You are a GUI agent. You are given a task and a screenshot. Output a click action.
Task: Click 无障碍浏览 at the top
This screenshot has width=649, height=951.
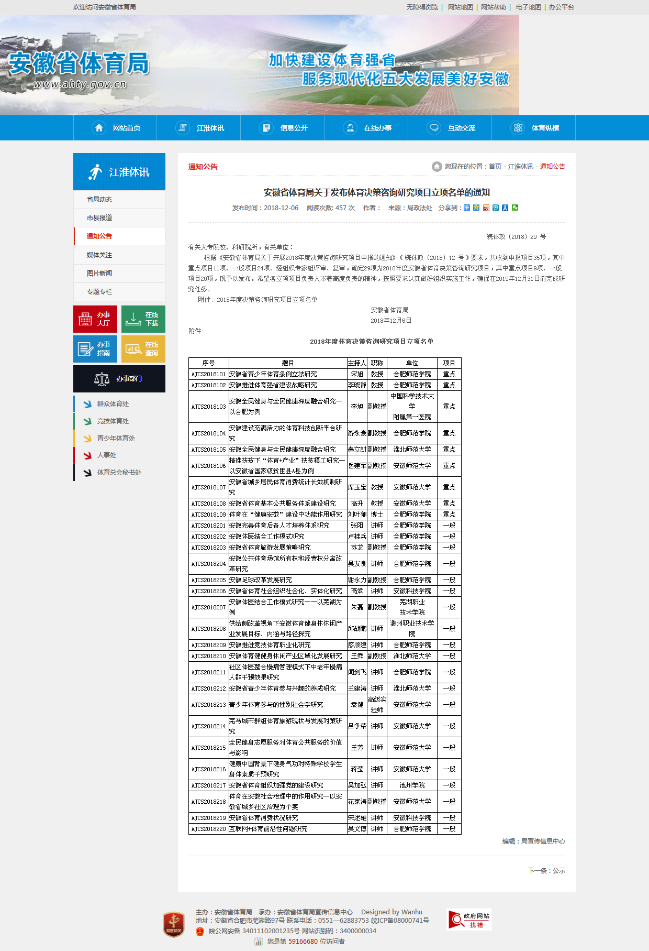pos(422,7)
